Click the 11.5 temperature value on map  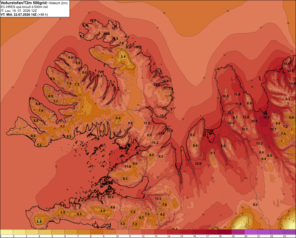click(x=147, y=123)
